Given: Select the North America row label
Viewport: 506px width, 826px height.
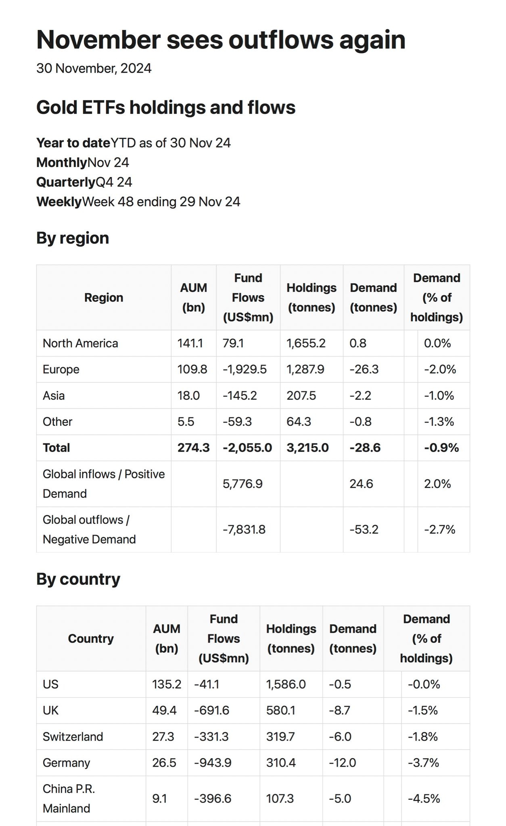Looking at the screenshot, I should coord(80,343).
